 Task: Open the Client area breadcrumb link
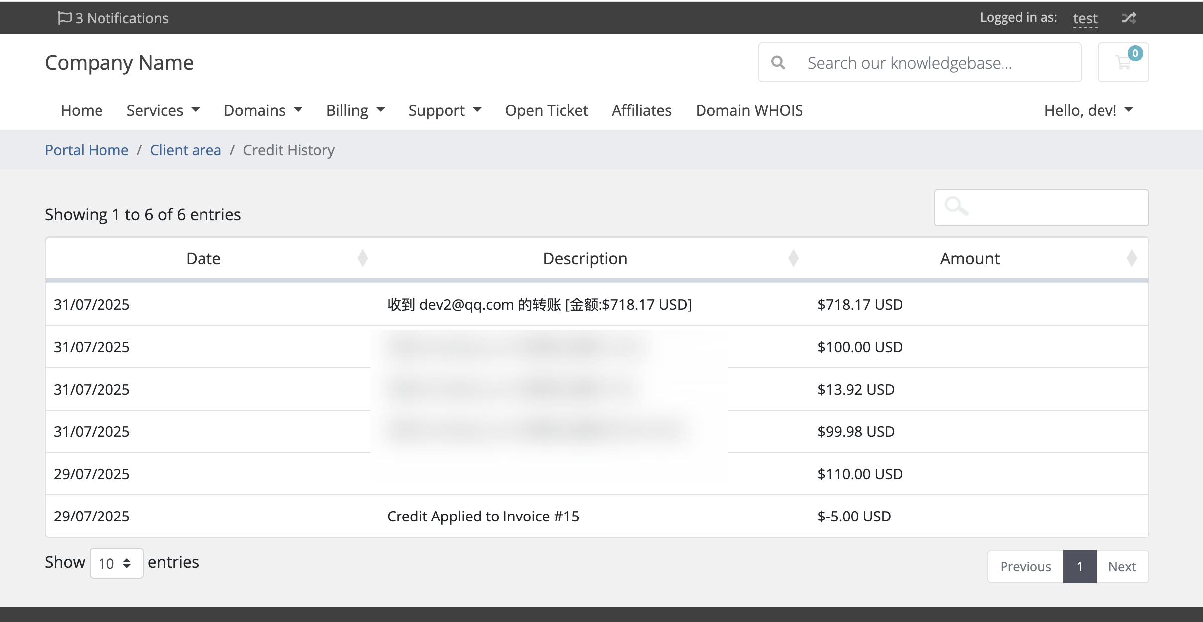coord(185,150)
